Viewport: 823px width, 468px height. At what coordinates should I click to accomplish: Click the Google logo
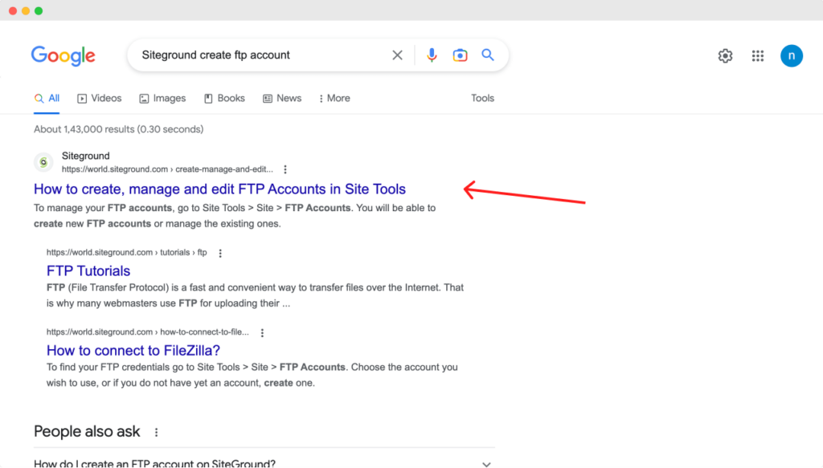point(63,55)
